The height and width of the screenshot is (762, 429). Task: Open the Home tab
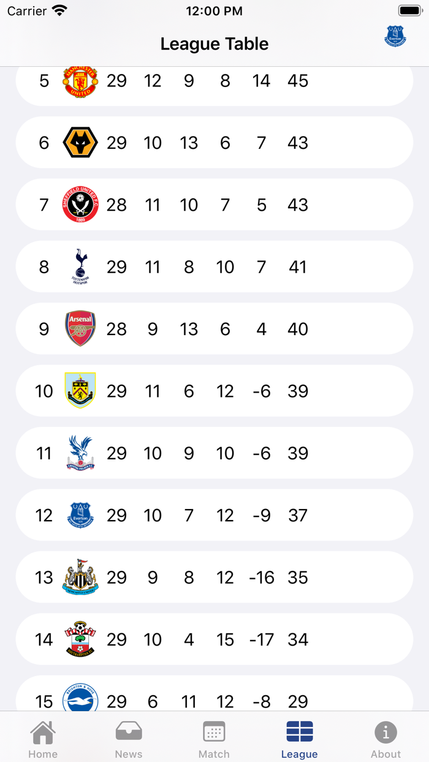click(43, 737)
